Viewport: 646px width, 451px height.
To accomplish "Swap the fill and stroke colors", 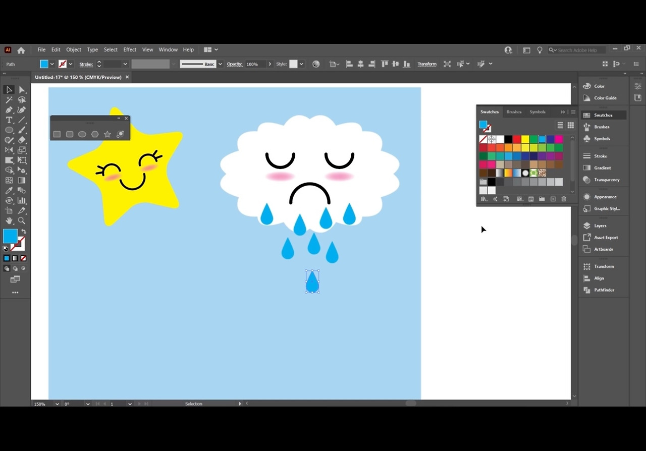I will pyautogui.click(x=23, y=232).
